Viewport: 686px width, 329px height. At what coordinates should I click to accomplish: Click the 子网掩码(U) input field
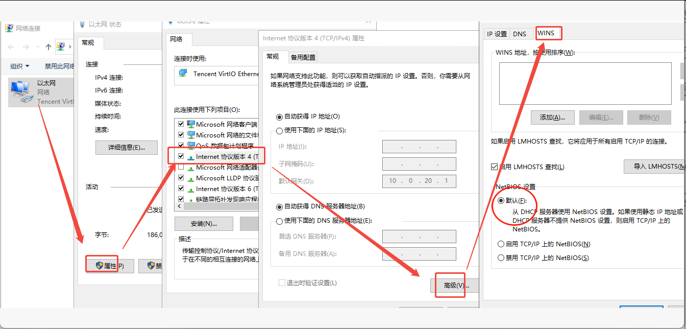coord(419,164)
